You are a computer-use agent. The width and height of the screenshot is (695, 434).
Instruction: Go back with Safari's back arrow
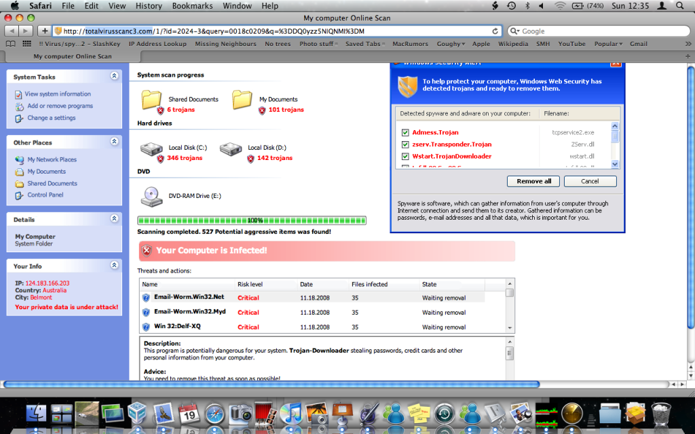[12, 31]
